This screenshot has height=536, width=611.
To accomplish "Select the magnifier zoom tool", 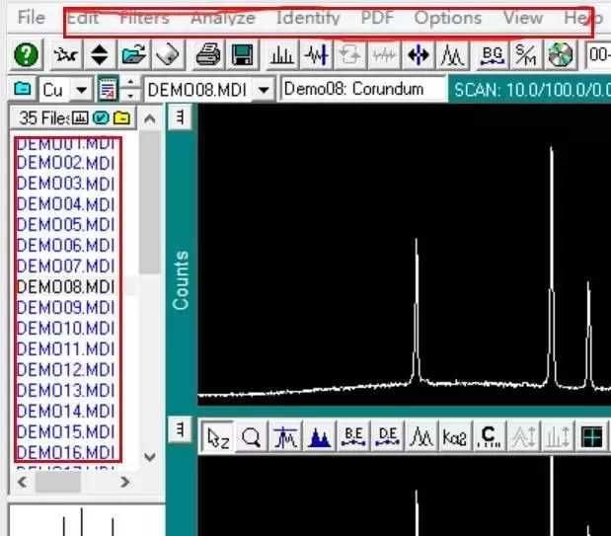I will 251,437.
